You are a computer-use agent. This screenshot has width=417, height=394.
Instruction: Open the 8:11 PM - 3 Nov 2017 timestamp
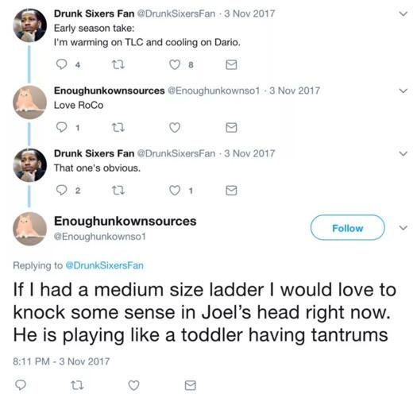(x=61, y=361)
